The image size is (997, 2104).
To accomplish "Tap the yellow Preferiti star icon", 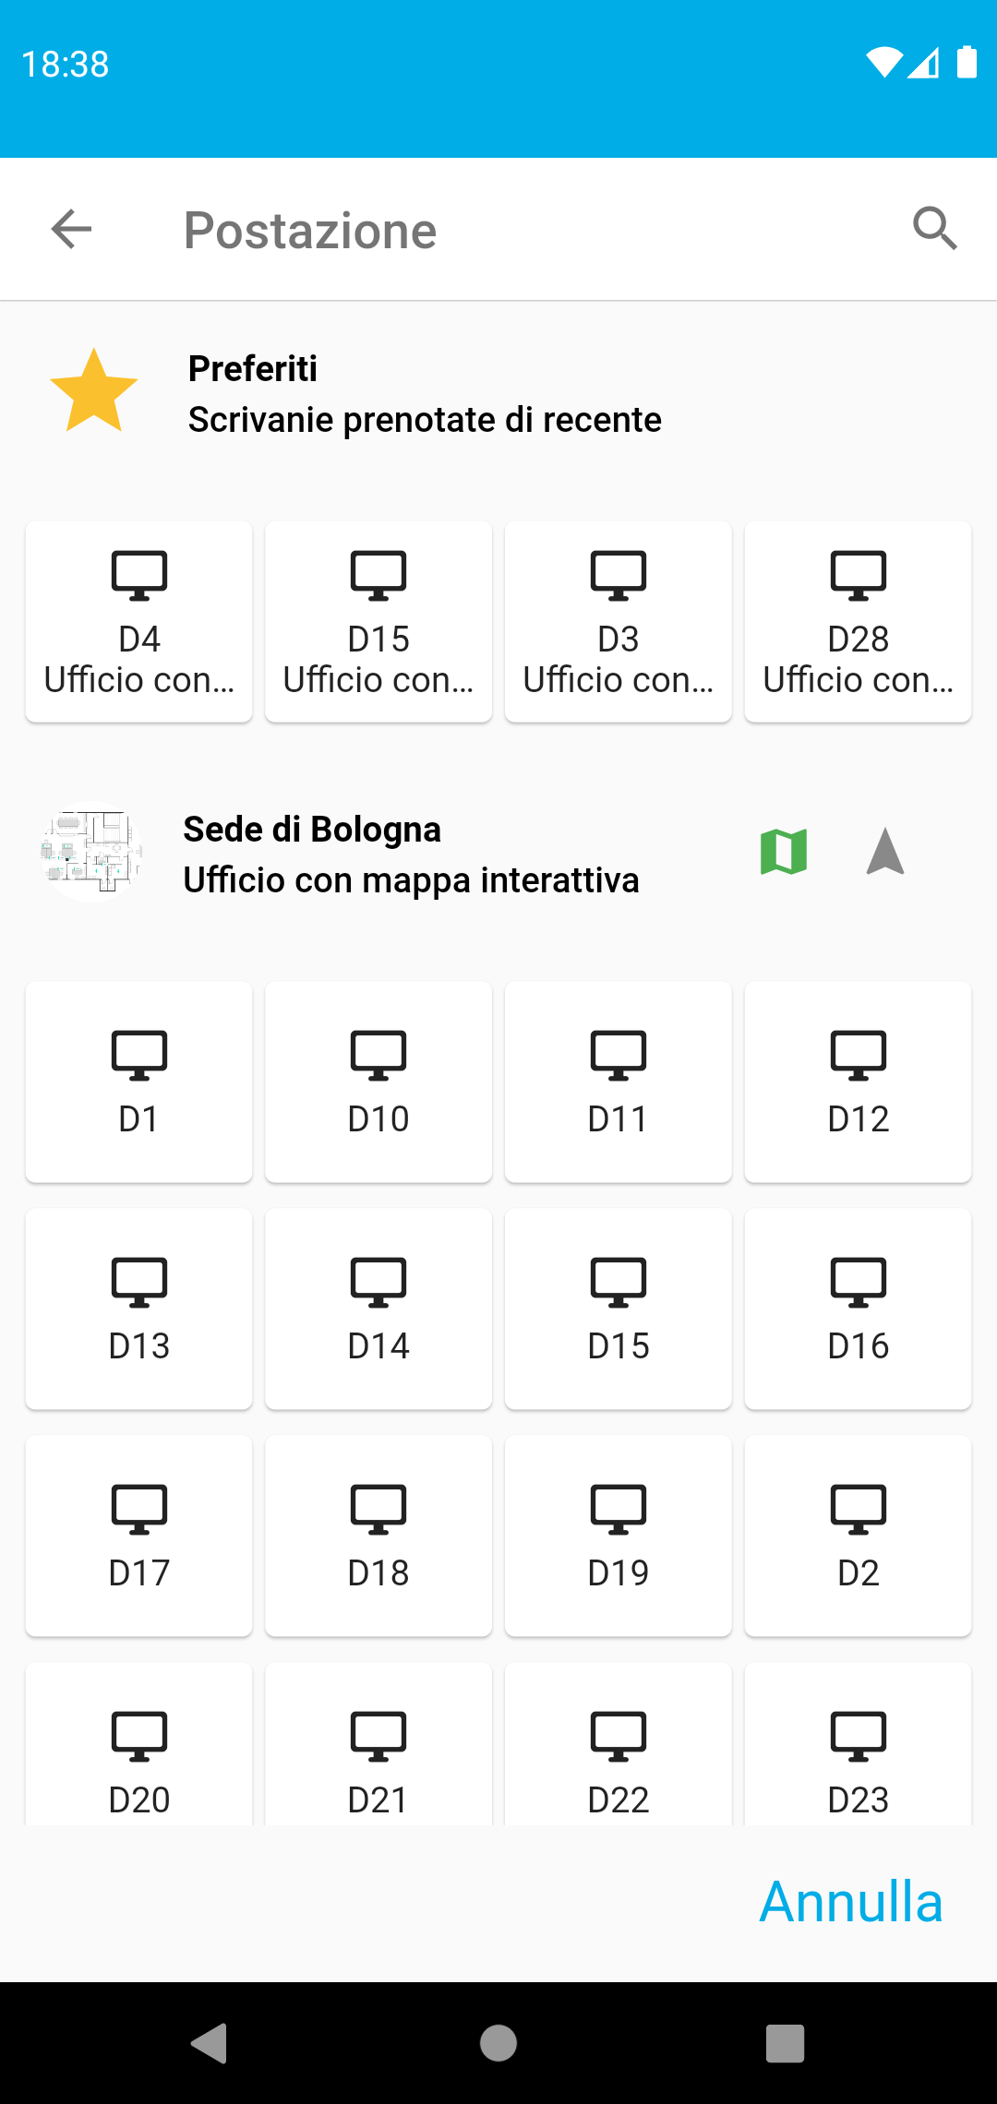I will [x=93, y=391].
